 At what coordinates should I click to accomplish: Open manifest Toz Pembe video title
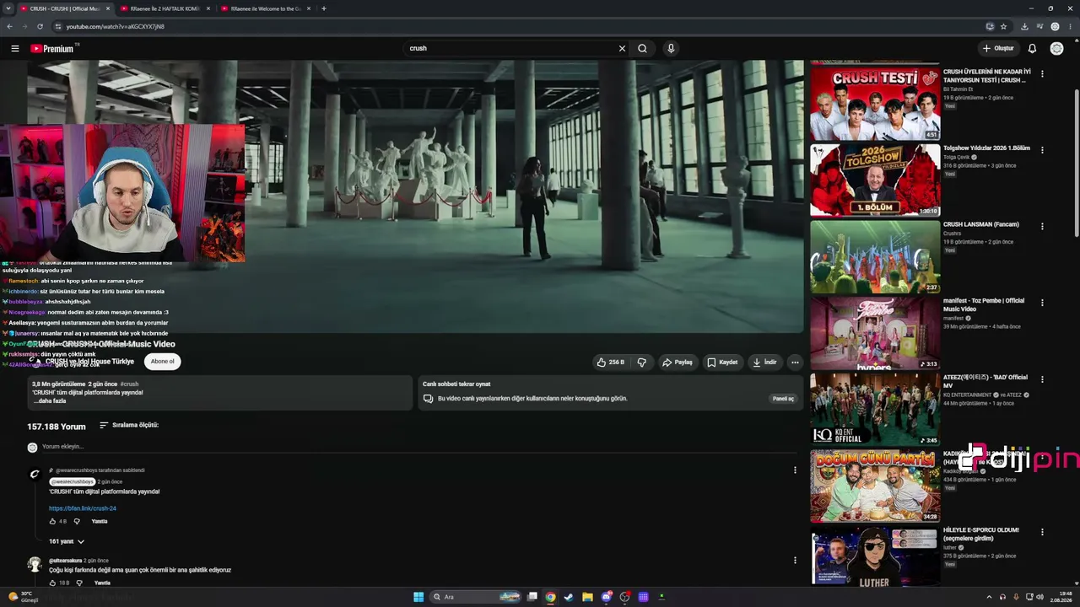pos(984,304)
